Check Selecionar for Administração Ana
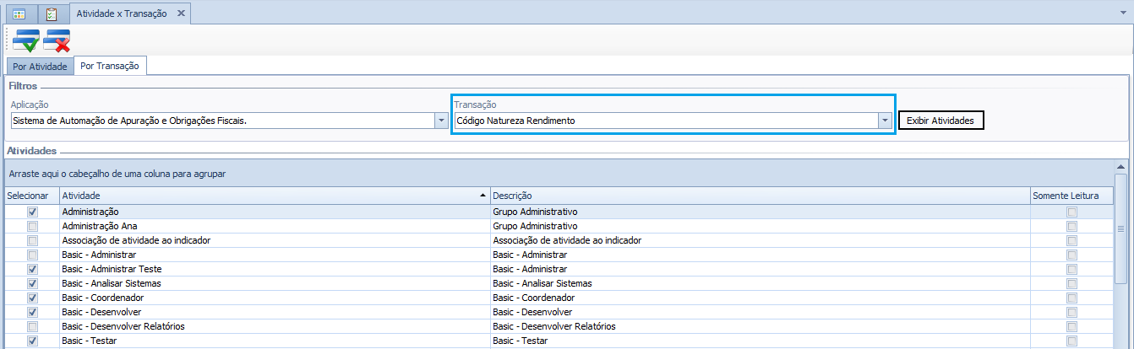The image size is (1134, 349). (32, 226)
